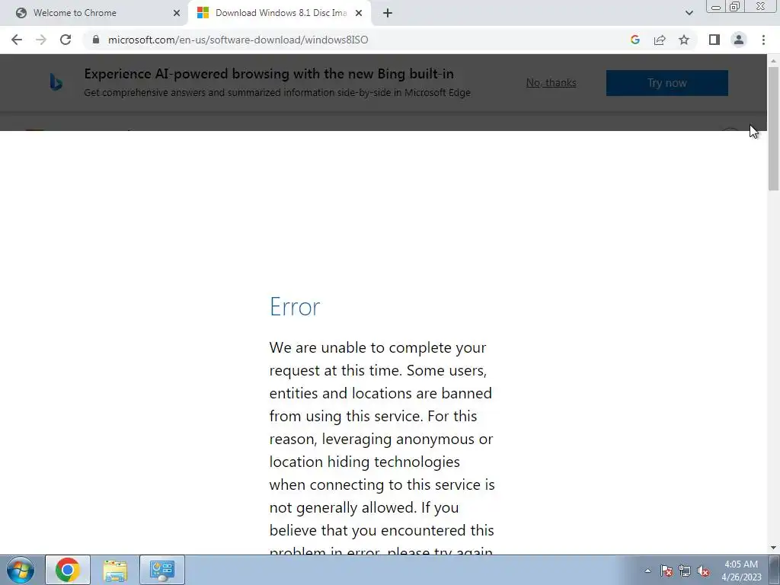The width and height of the screenshot is (780, 585).
Task: Open the Chrome three-dot menu
Action: 763,40
